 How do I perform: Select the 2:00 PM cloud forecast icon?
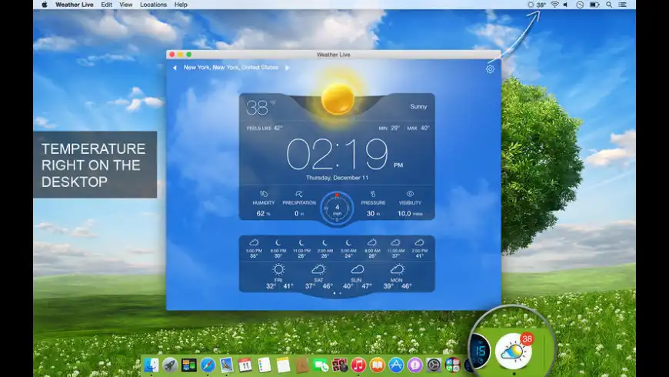click(x=419, y=242)
